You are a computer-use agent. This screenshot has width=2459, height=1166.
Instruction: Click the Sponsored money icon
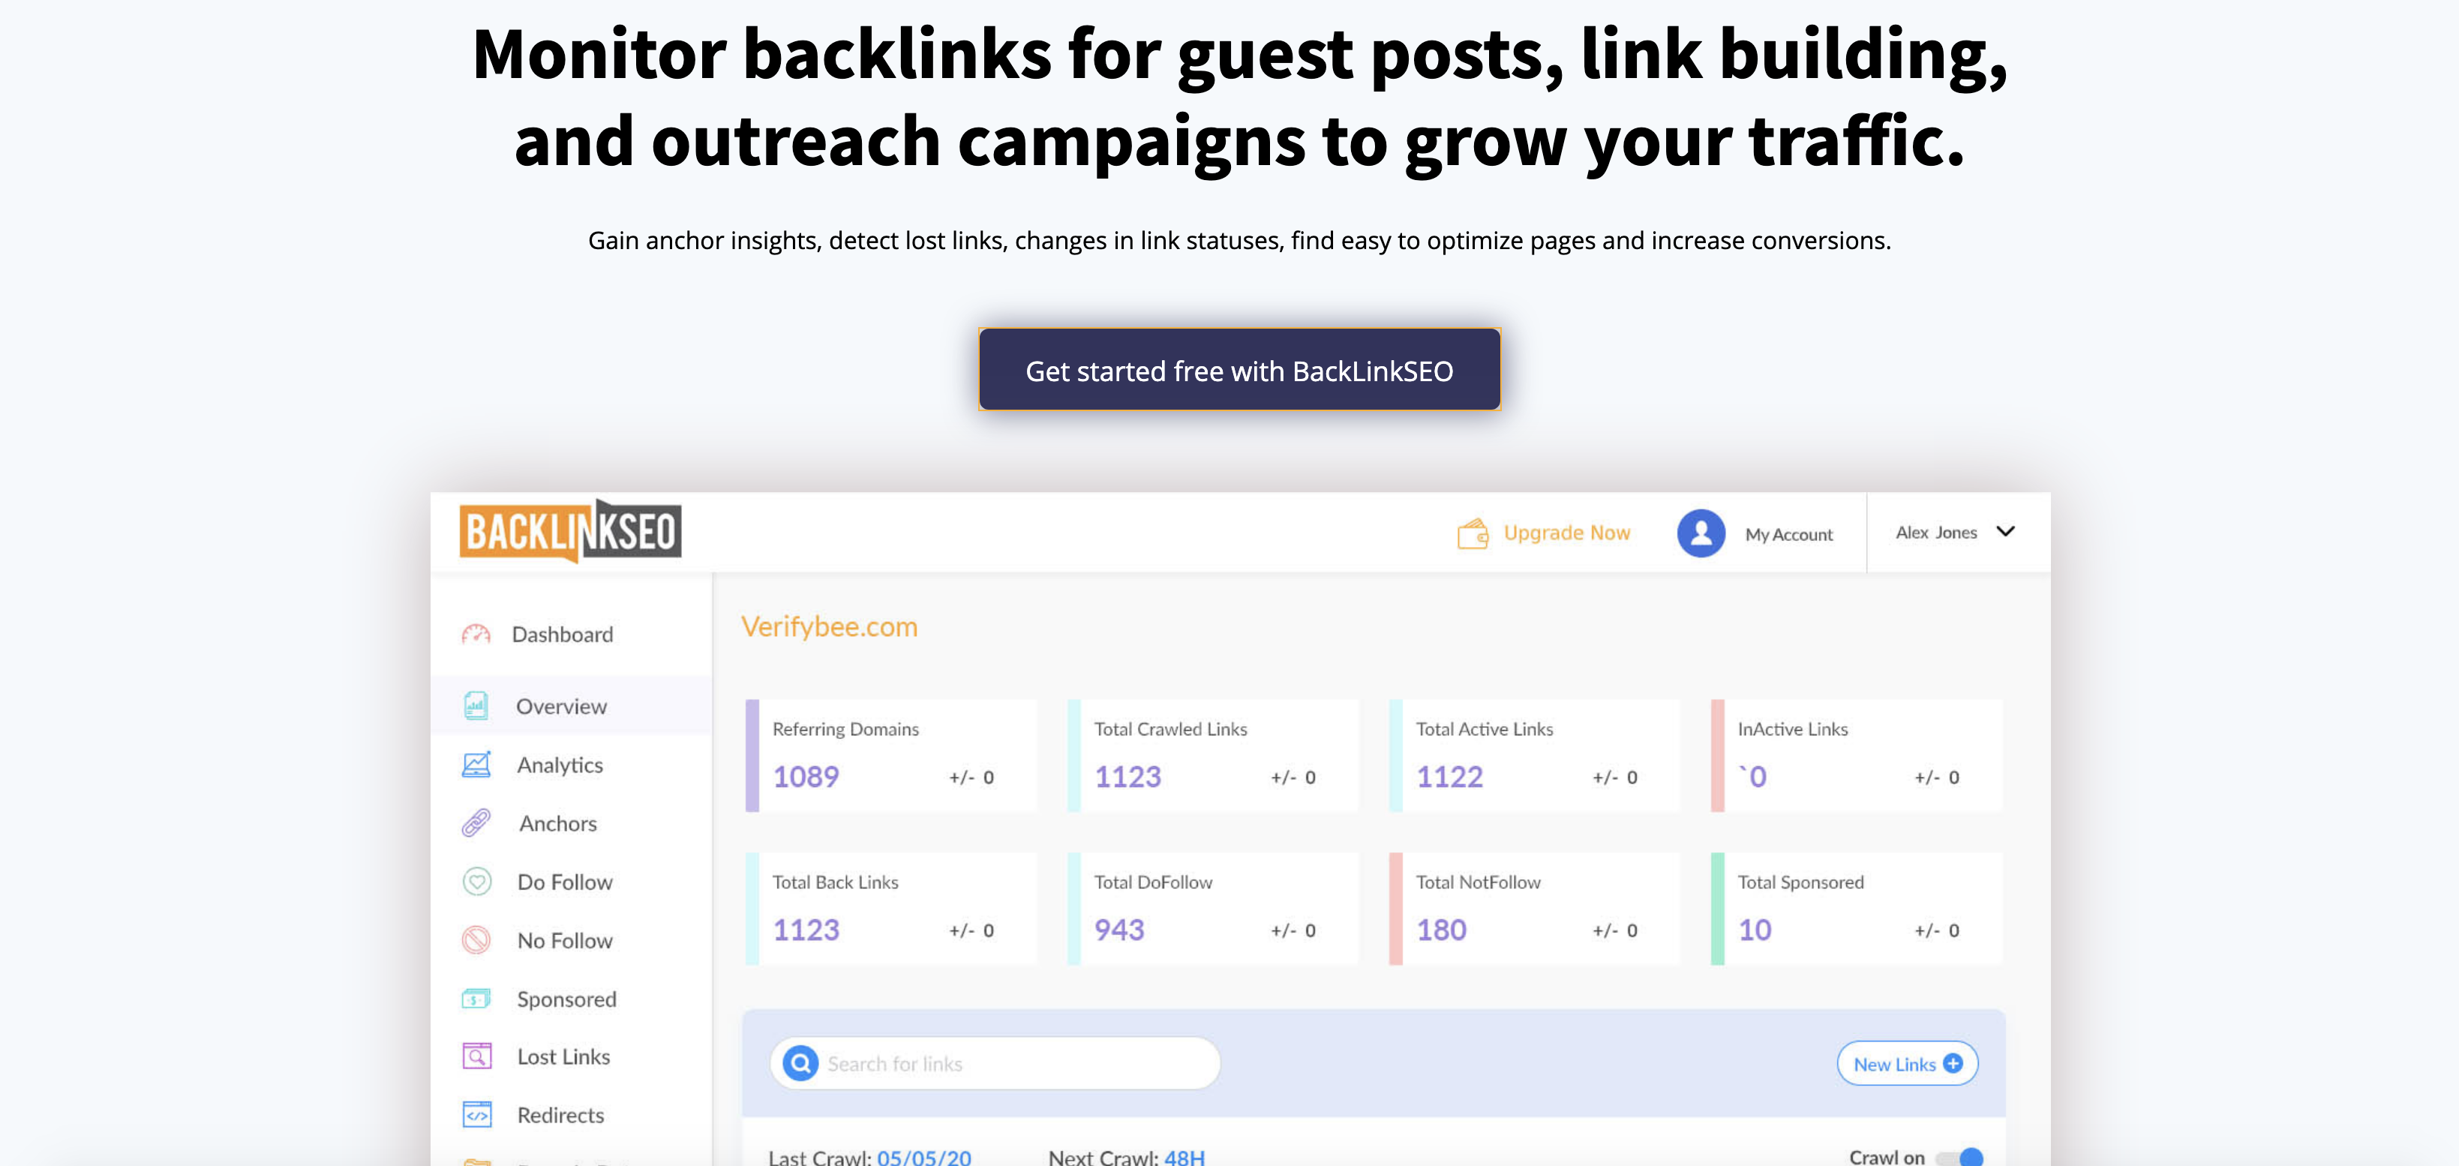tap(476, 999)
